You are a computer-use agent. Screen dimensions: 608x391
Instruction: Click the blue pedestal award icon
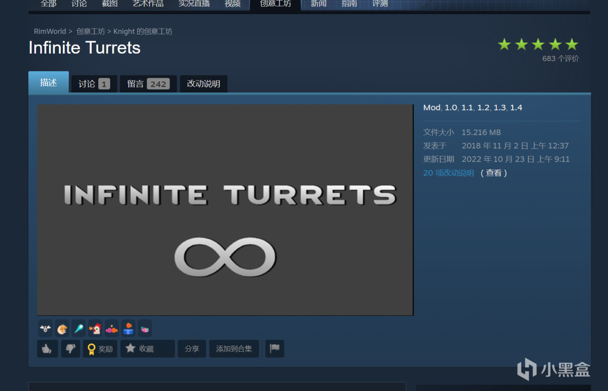pyautogui.click(x=128, y=328)
